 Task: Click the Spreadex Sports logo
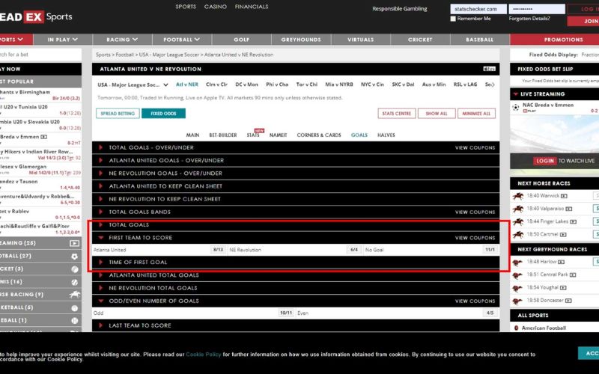36,16
